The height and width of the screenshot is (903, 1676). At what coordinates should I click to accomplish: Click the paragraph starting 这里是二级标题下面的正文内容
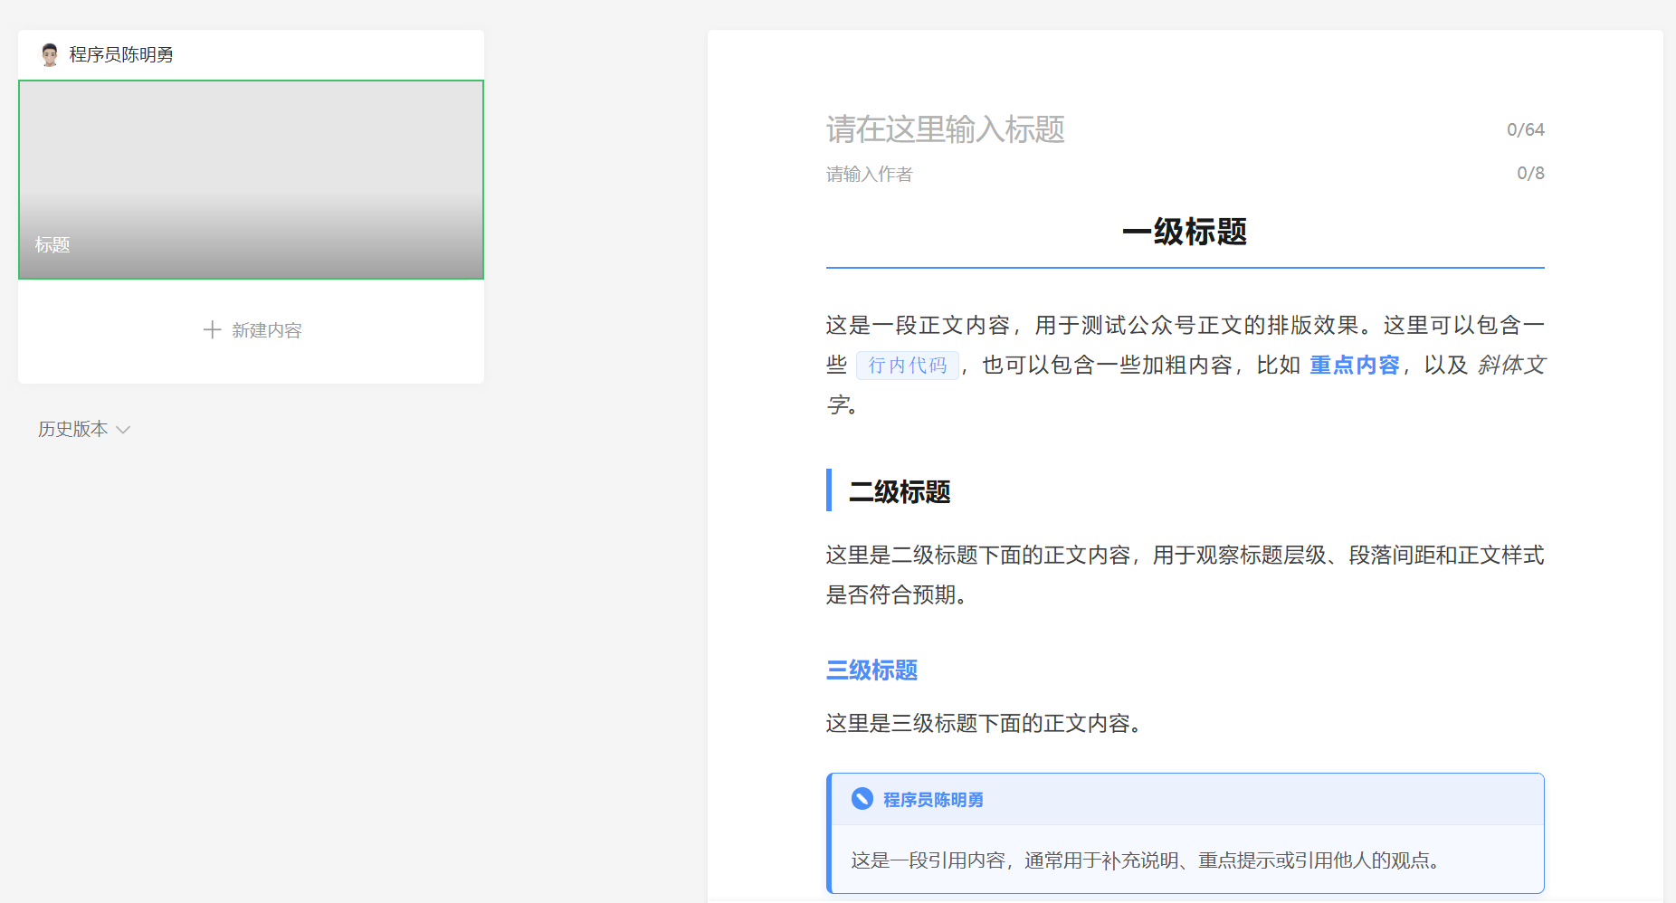coord(1185,575)
